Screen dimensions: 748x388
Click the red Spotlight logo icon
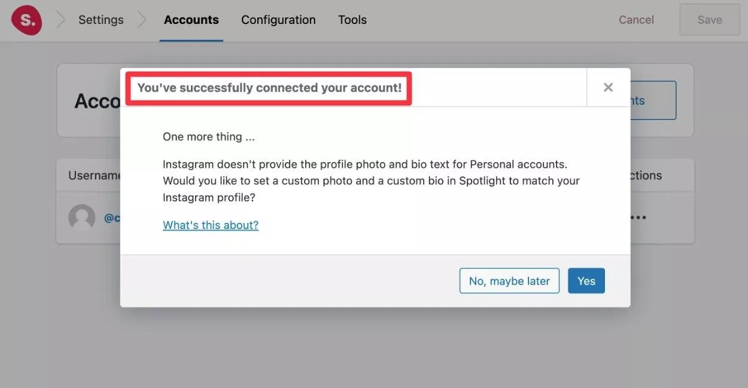click(26, 20)
